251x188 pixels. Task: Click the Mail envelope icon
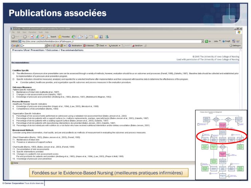79,37
